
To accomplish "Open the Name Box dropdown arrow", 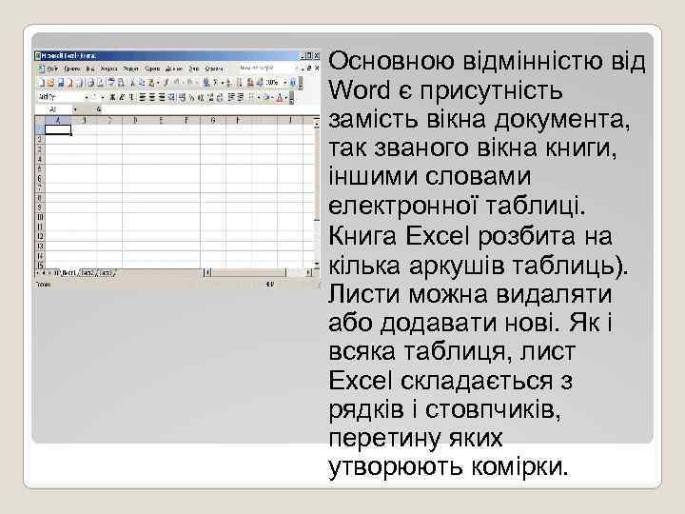I will pos(75,109).
